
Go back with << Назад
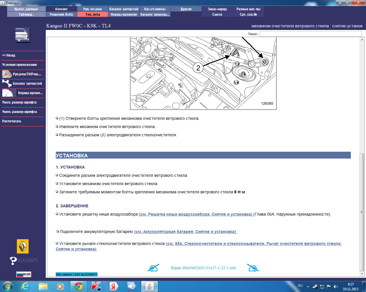23,55
